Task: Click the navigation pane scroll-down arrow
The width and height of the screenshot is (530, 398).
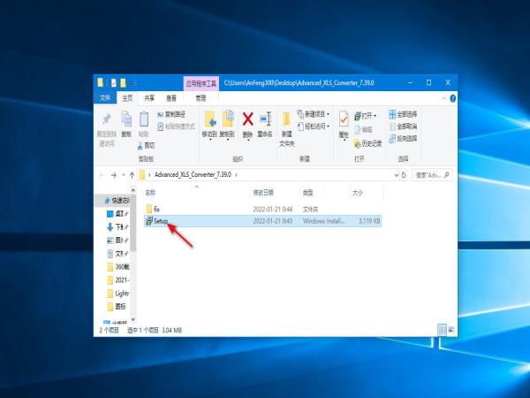Action: click(132, 319)
